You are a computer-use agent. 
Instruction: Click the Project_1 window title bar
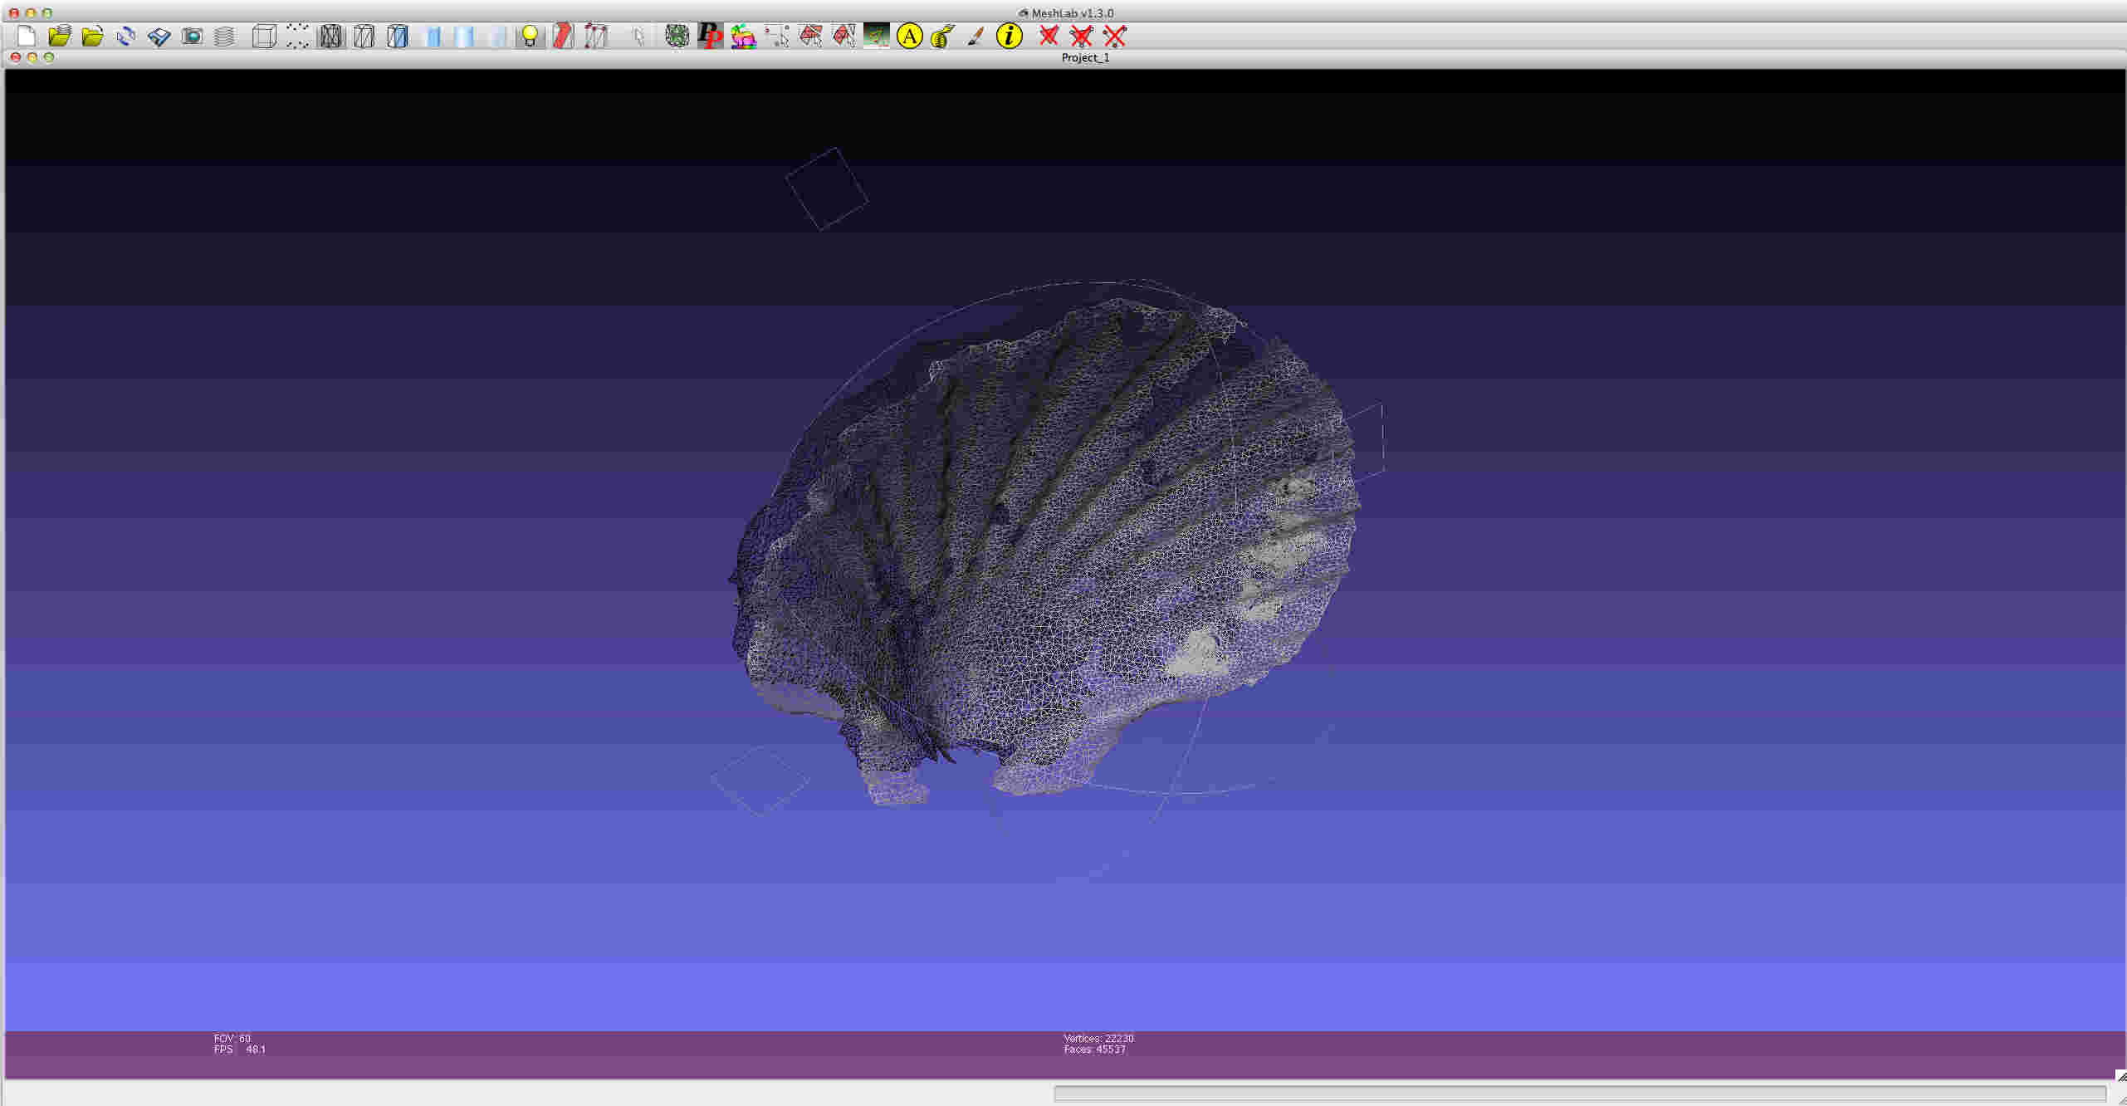point(1084,57)
